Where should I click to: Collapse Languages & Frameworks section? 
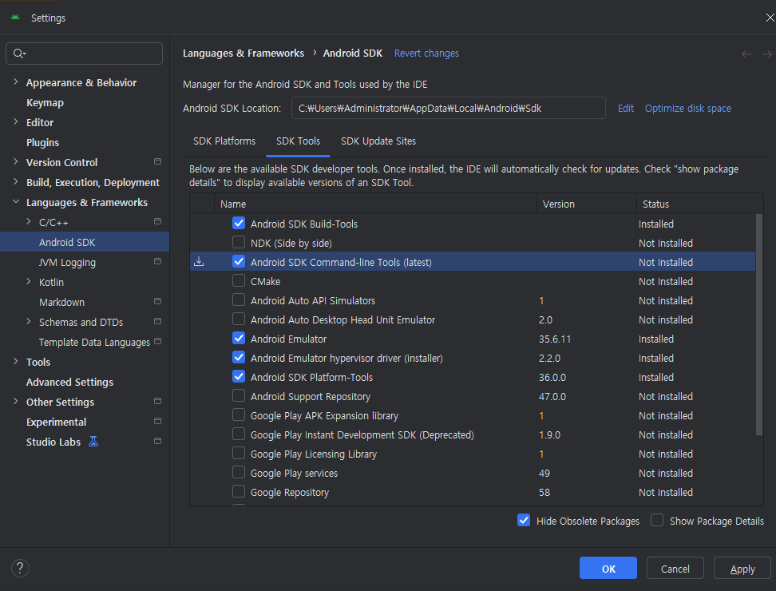point(15,201)
